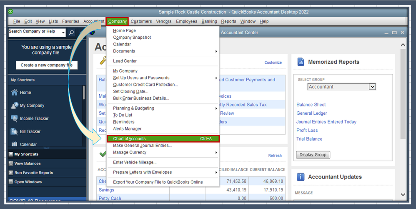Open Home via the house icon shortcut

pyautogui.click(x=14, y=92)
